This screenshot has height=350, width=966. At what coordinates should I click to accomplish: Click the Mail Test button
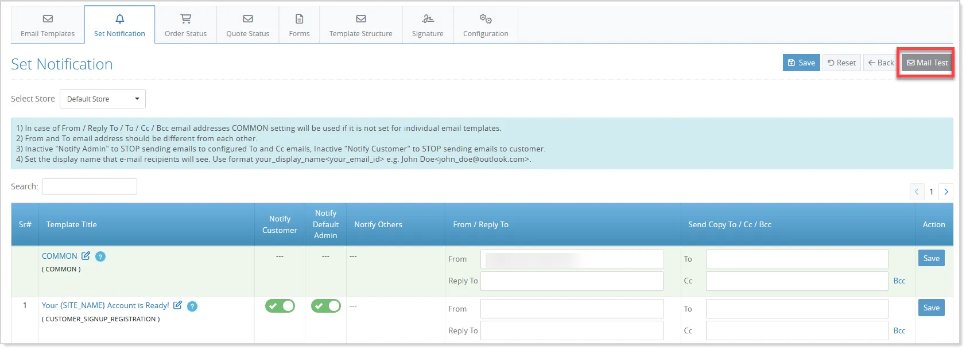click(927, 63)
